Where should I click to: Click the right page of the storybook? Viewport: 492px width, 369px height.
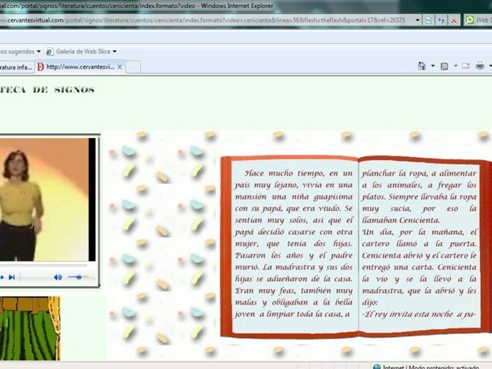click(x=419, y=247)
